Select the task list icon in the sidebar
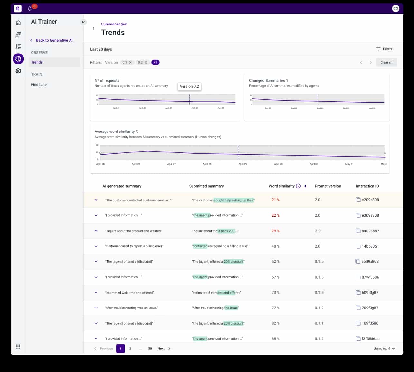This screenshot has width=414, height=372. pyautogui.click(x=18, y=46)
